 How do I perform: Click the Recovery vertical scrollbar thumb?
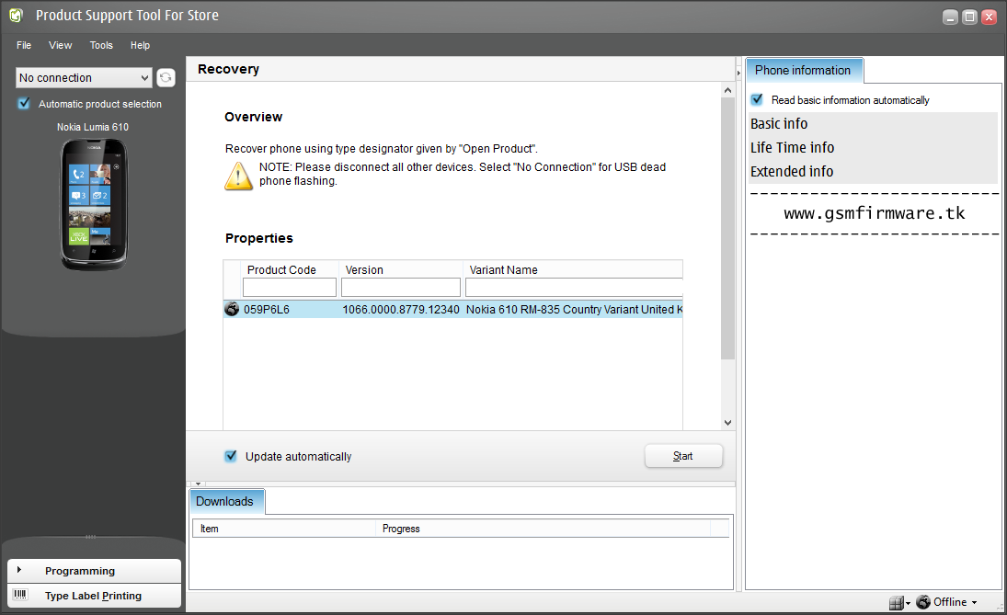click(727, 228)
